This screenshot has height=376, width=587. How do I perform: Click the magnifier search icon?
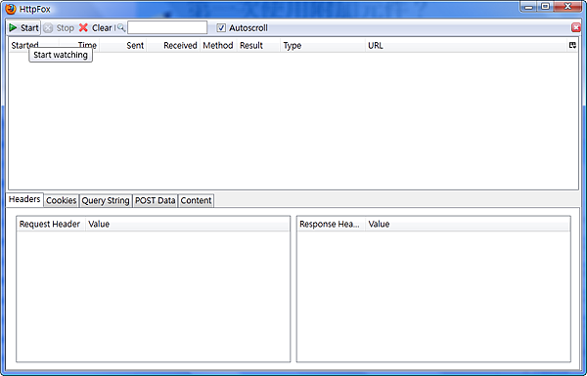click(121, 27)
